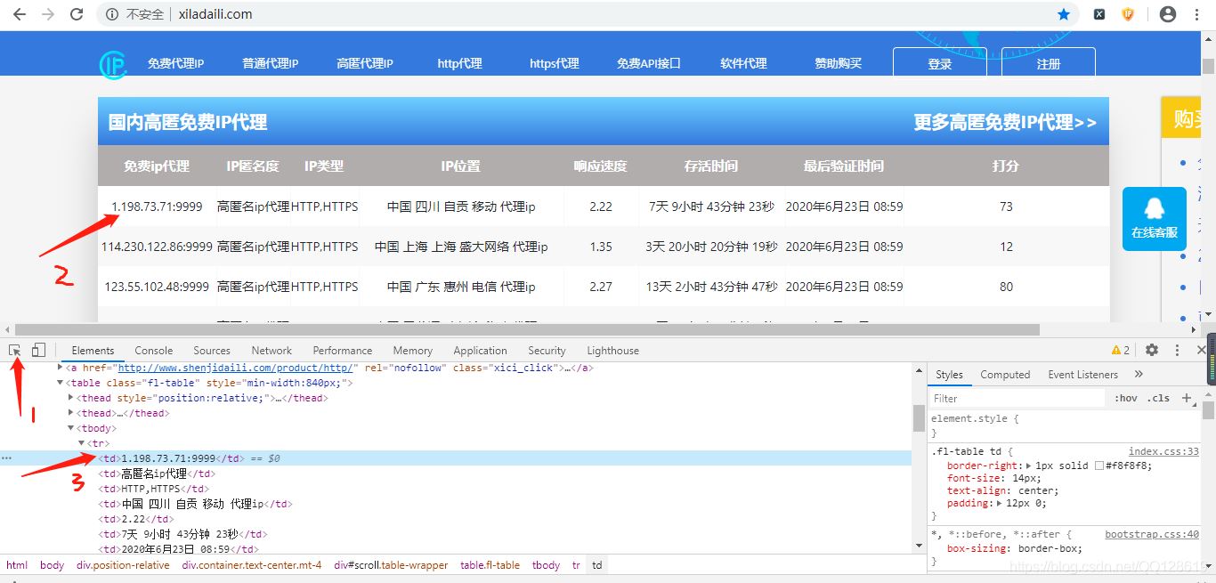Open the Chrome profile avatar icon

(1169, 14)
